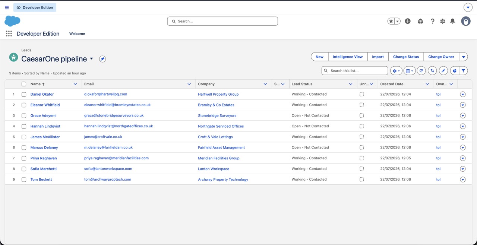Select the Developer Edition tab at top
Screen dimensions: 477x245
35,7
